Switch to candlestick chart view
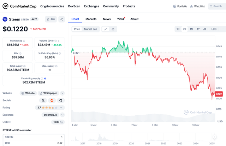Viewport: 226px width, 146px height. pos(113,29)
